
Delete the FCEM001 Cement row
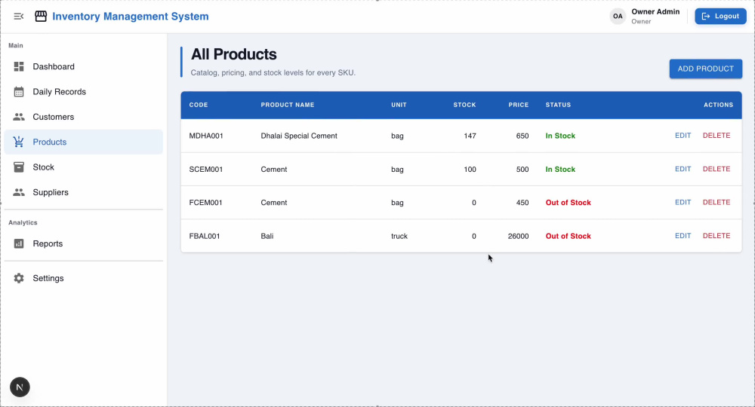point(716,202)
